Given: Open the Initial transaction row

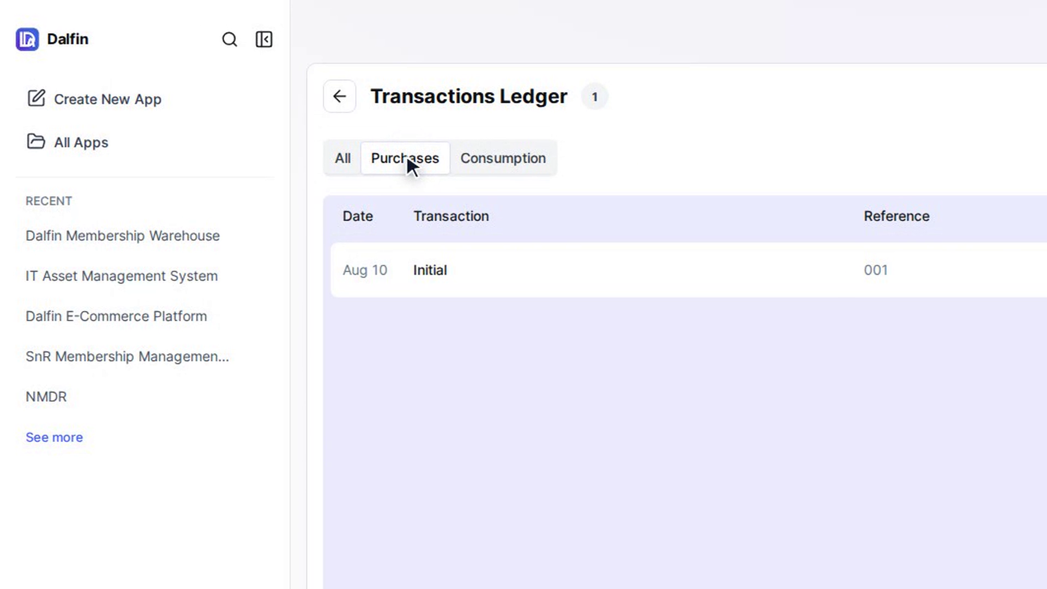Looking at the screenshot, I should point(689,270).
